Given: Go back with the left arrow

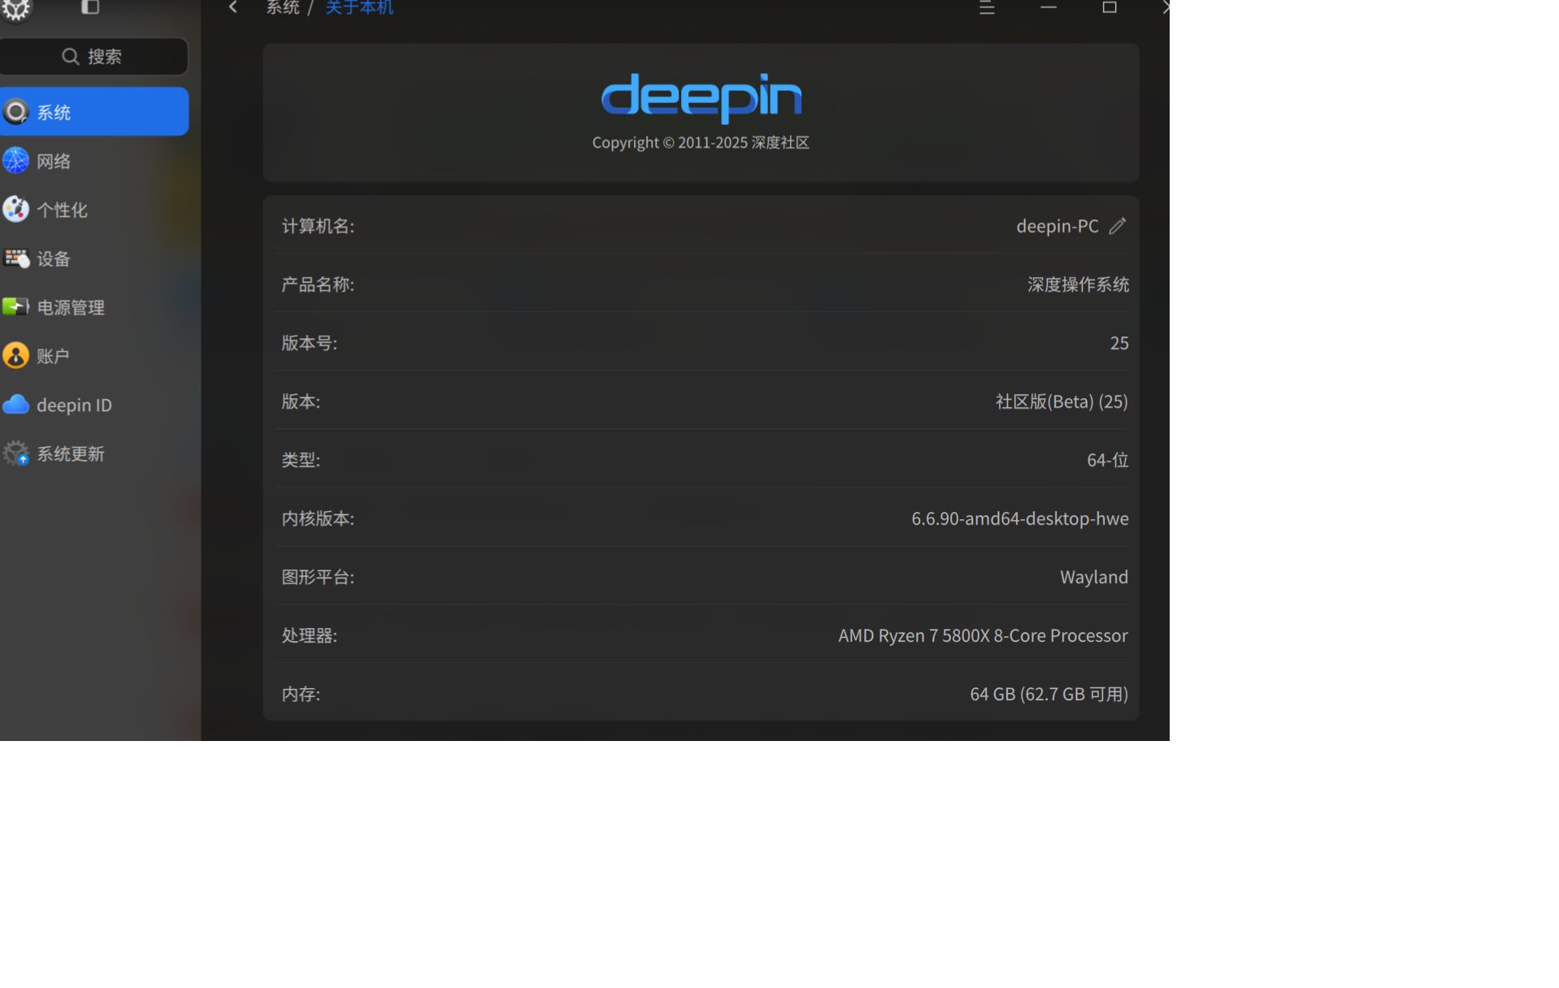Looking at the screenshot, I should coord(233,7).
